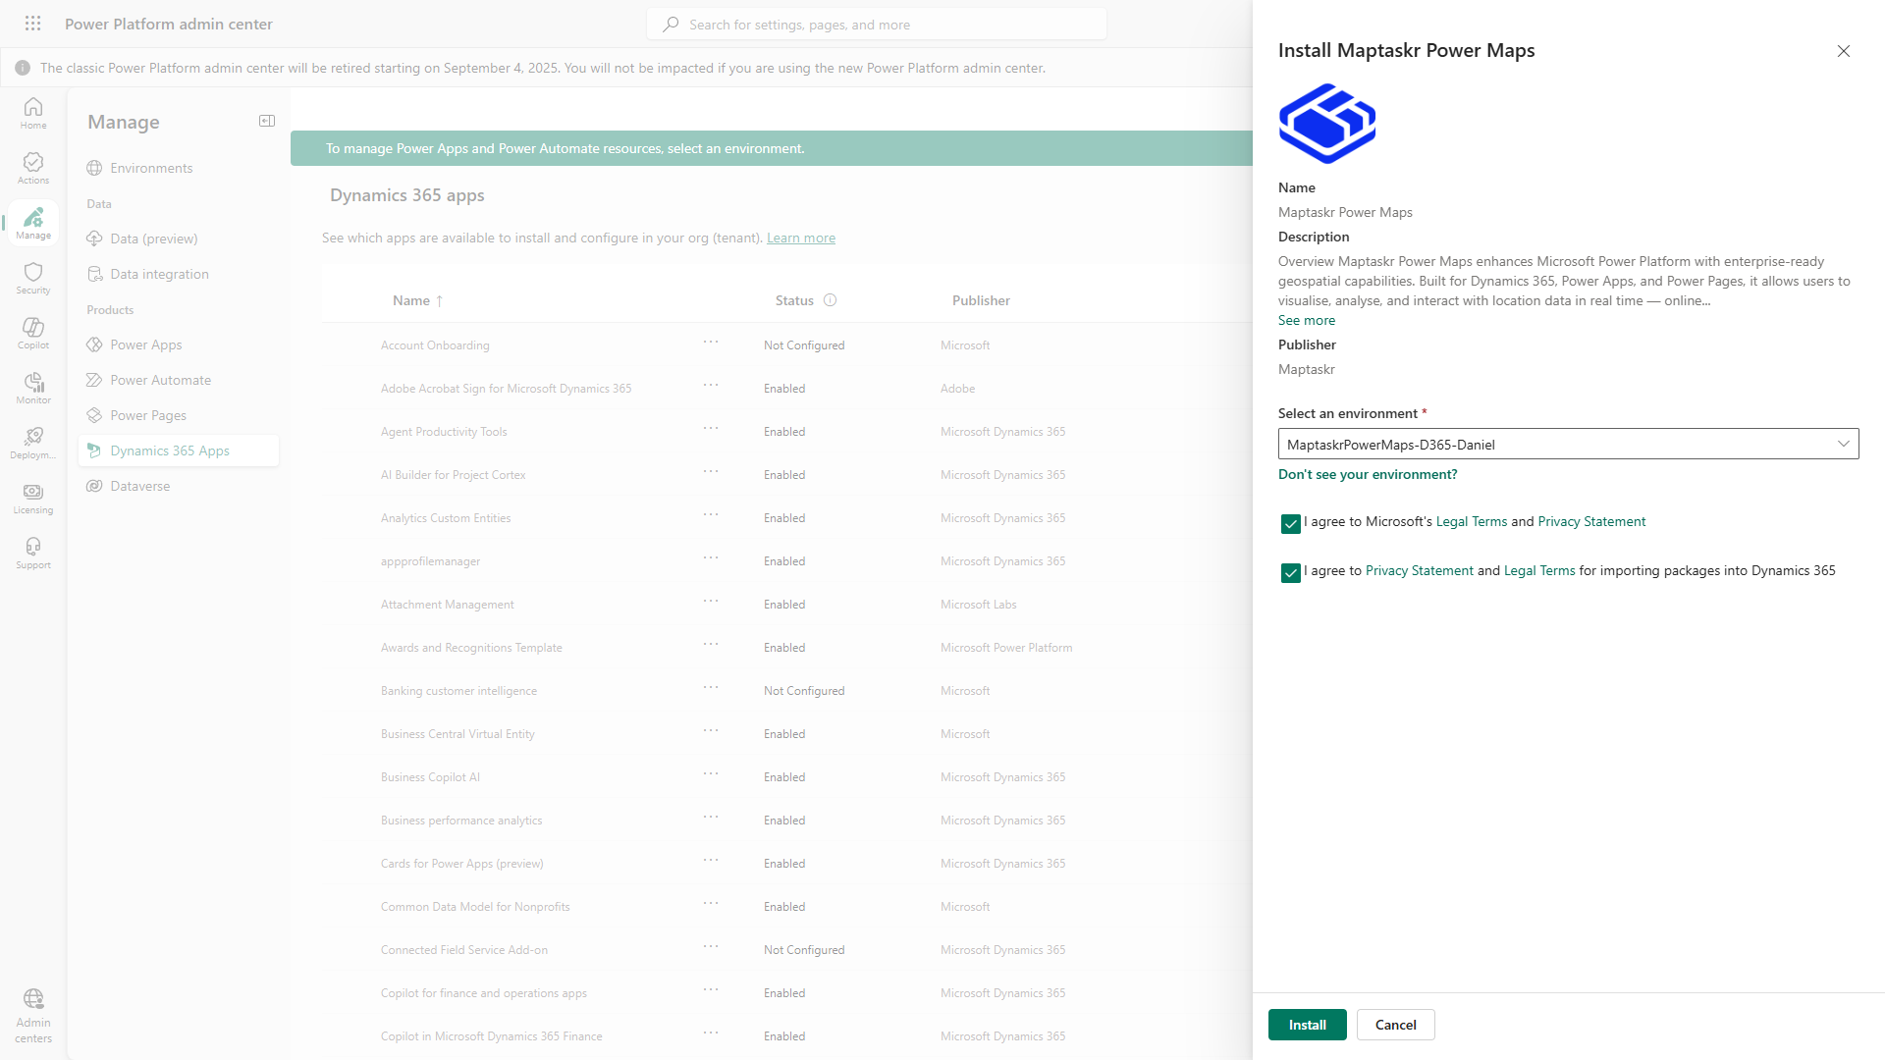Click Don't see your environment link

[x=1367, y=474]
